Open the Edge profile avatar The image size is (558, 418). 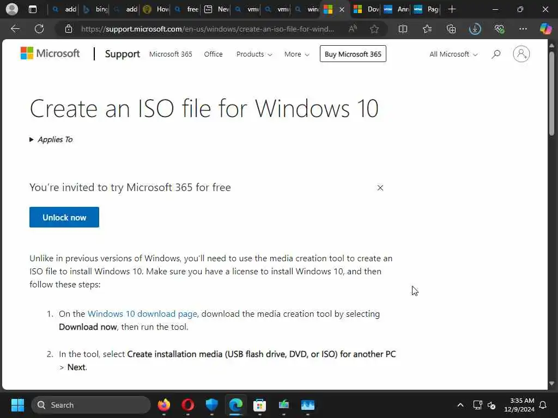[x=12, y=9]
